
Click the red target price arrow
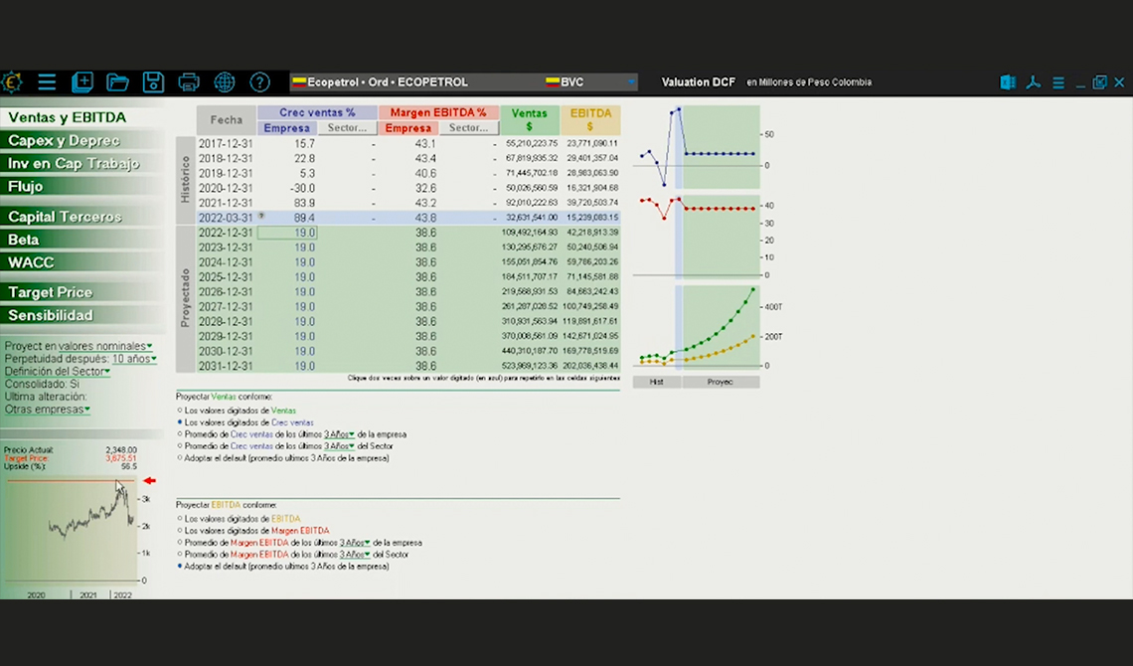click(149, 481)
